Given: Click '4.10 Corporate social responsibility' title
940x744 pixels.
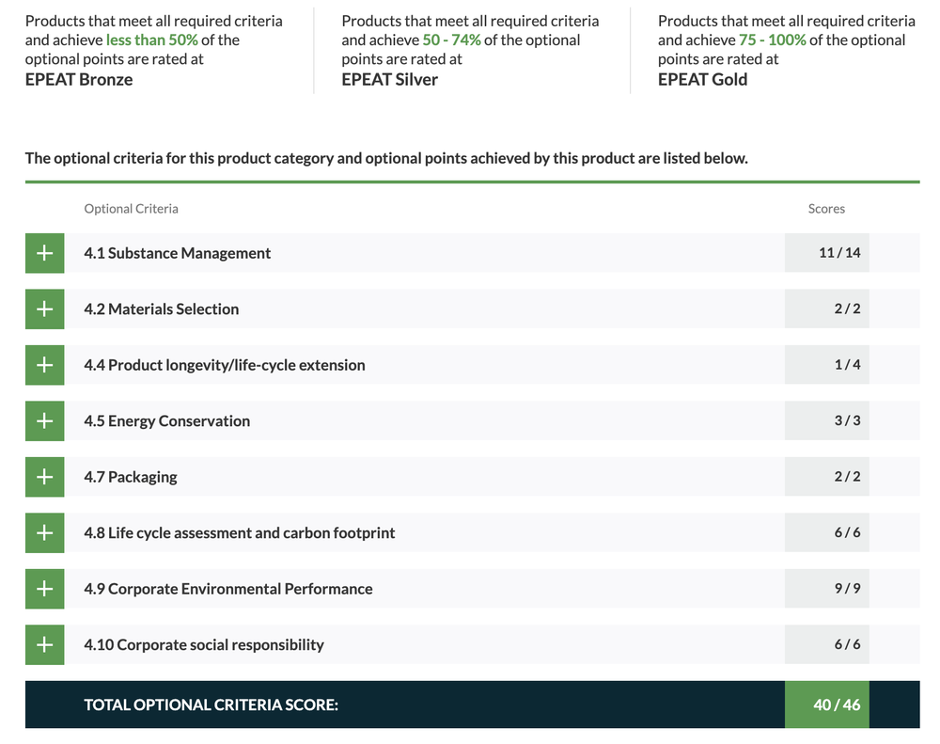Looking at the screenshot, I should point(204,644).
